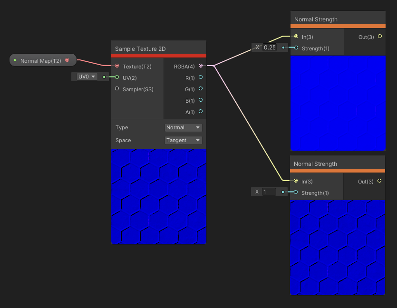Viewport: 397px width, 308px height.
Task: Click the Texture(T2) input port
Action: (x=117, y=66)
